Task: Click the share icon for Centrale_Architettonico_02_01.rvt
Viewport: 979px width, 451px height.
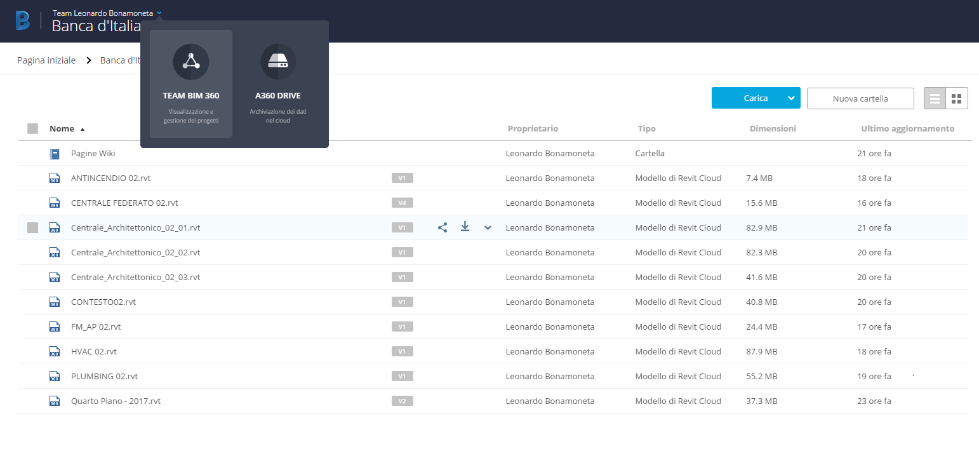Action: click(x=443, y=227)
